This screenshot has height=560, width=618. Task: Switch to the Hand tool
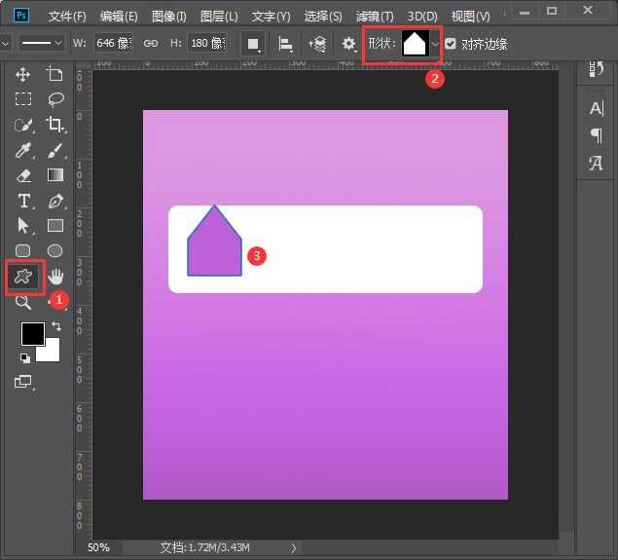click(55, 277)
